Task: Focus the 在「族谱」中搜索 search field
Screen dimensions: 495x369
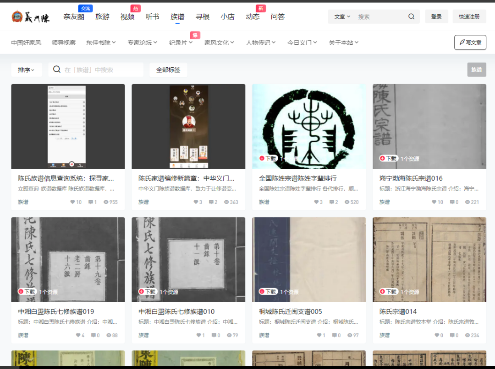Action: tap(101, 70)
